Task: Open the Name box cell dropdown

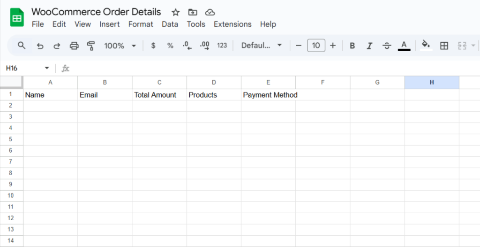Action: (x=47, y=68)
